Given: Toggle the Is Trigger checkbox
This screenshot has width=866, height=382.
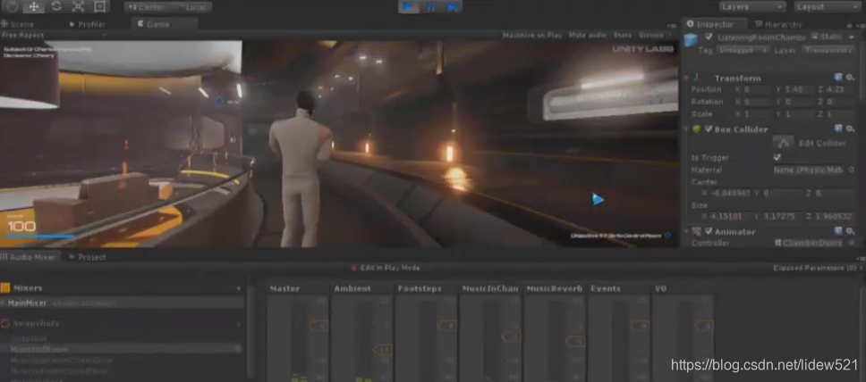Looking at the screenshot, I should tap(777, 157).
